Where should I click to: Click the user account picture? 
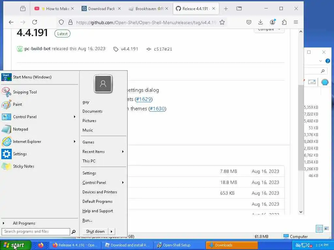[103, 84]
